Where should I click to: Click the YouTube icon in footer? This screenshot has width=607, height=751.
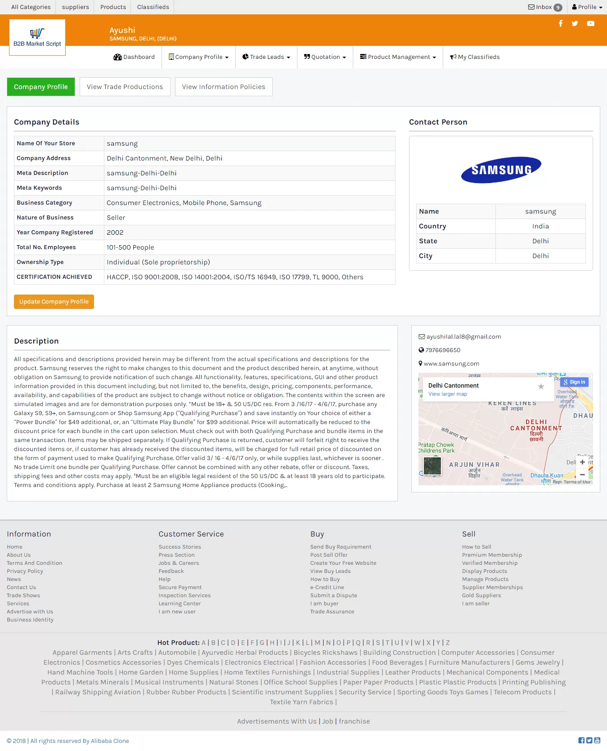597,740
